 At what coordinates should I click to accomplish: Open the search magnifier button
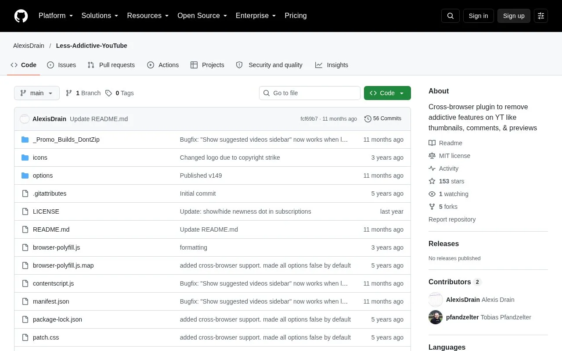(x=450, y=16)
